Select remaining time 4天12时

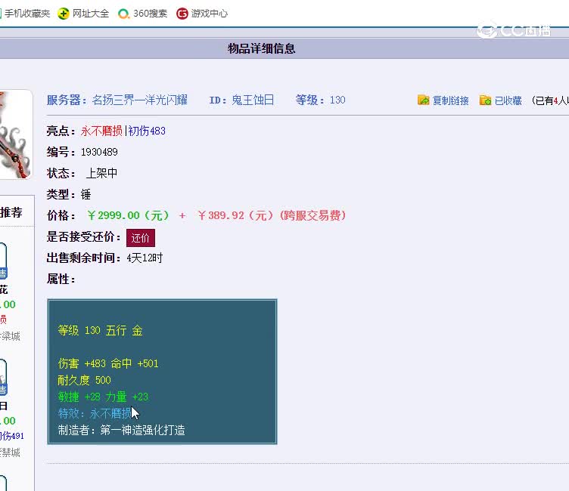pyautogui.click(x=145, y=258)
